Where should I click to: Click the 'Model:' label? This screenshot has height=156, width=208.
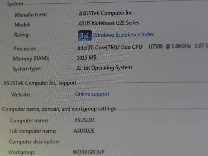(22, 25)
